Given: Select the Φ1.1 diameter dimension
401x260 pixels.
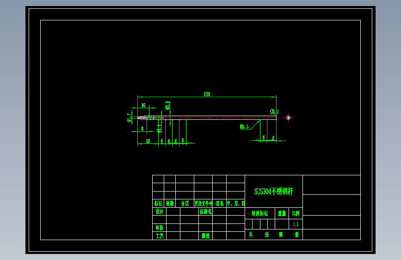Looking at the screenshot, I should click(x=159, y=129).
